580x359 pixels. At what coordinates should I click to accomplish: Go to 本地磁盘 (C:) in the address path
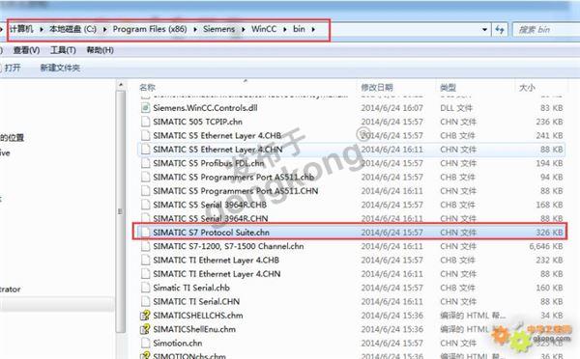(72, 29)
